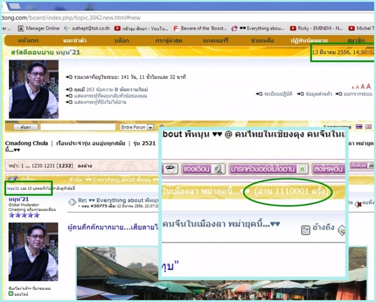Click the top profile avatar photo
This screenshot has width=376, height=302.
[x=34, y=89]
